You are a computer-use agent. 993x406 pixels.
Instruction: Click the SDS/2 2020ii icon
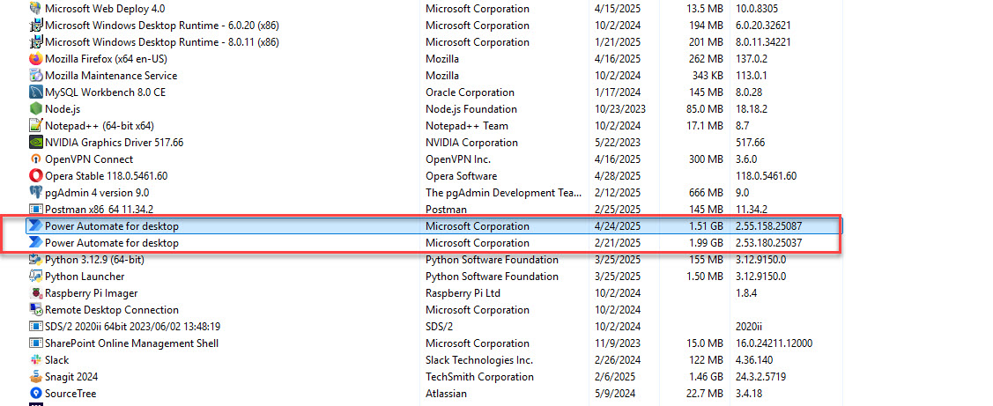pyautogui.click(x=35, y=326)
